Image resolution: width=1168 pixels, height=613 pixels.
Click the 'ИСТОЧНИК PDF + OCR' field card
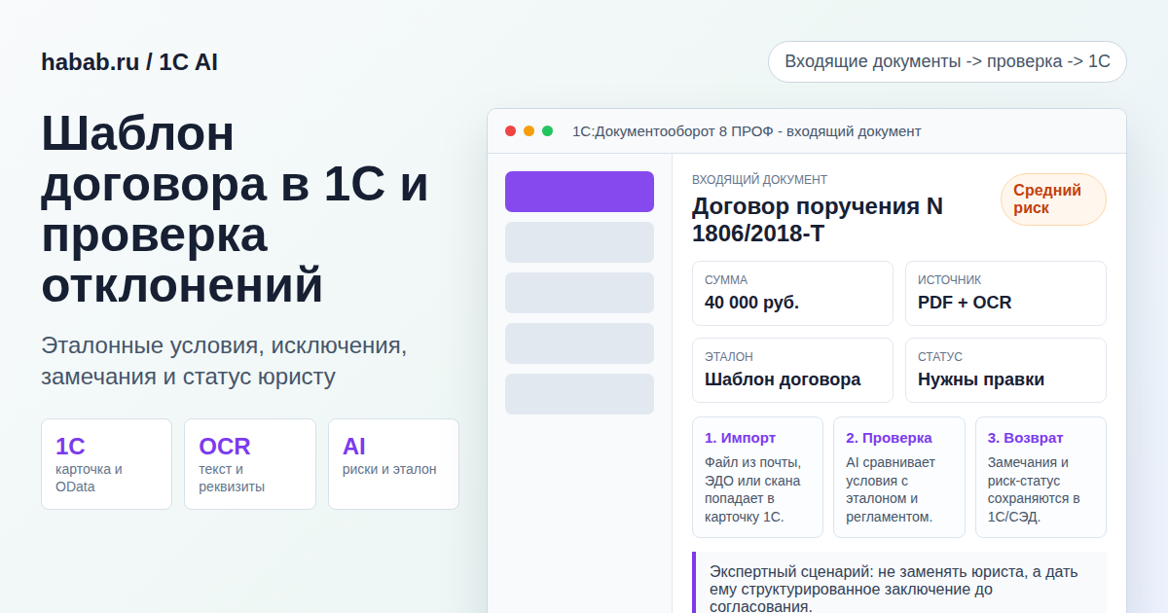[x=1005, y=293]
